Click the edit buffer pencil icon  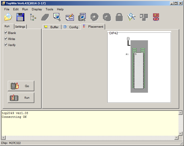coord(70,17)
